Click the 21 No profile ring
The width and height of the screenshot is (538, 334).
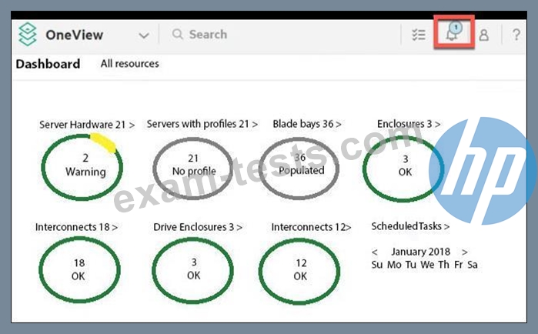[x=193, y=168]
